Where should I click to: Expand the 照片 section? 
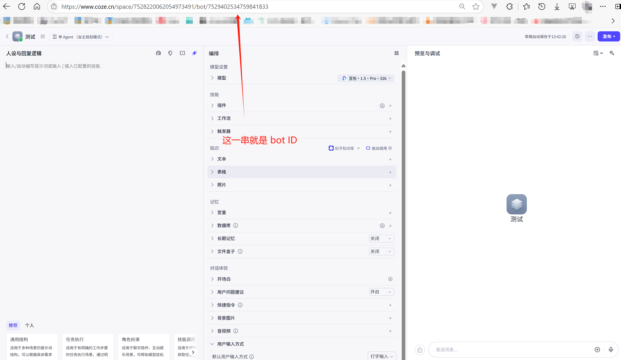(x=212, y=185)
